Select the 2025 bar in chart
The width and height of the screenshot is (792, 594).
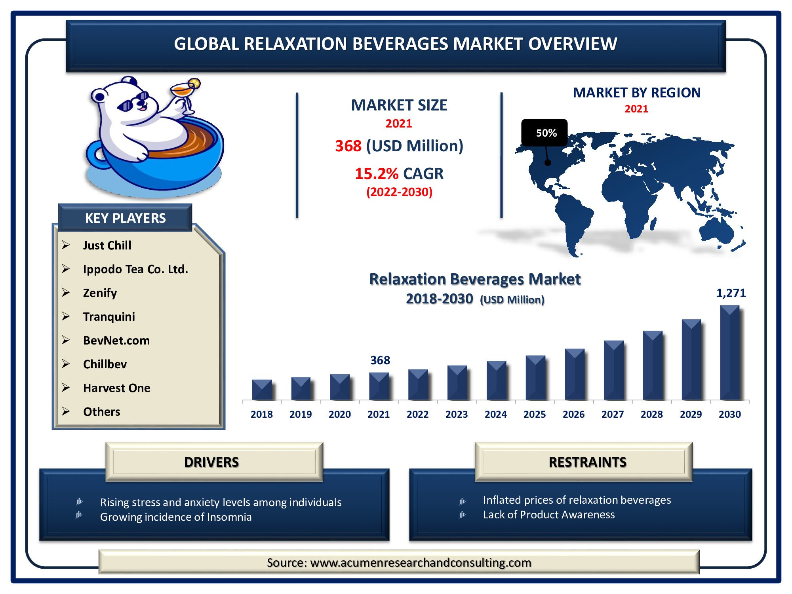point(535,377)
